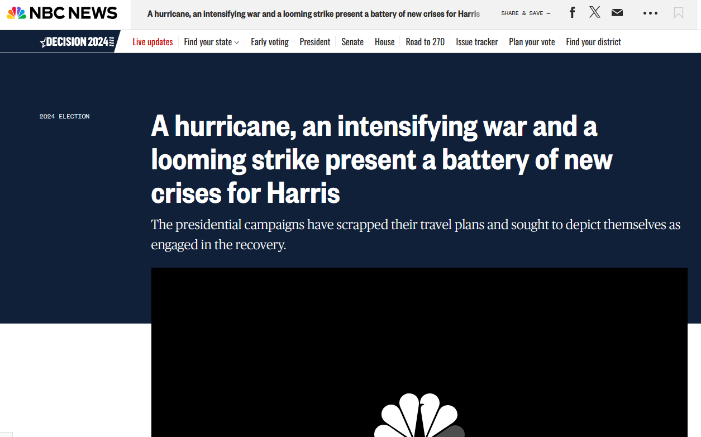The image size is (701, 437).
Task: Open the Senate section
Action: coord(352,42)
